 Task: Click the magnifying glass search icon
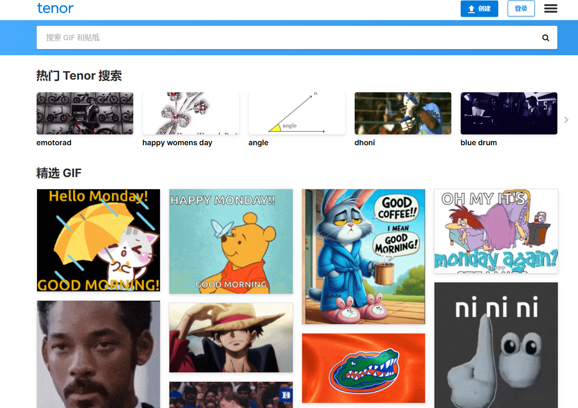pyautogui.click(x=546, y=38)
